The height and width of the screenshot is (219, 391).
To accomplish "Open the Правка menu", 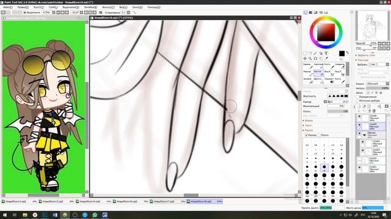I will coord(23,7).
